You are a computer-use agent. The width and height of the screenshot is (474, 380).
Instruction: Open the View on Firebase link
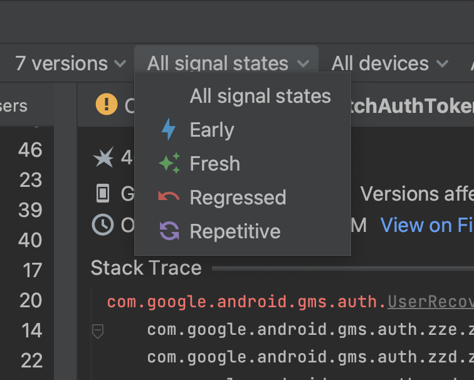click(426, 224)
